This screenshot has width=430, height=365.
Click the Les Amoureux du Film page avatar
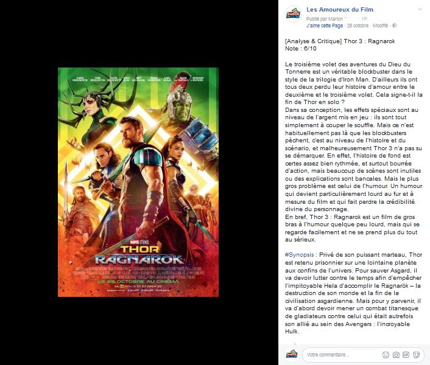tap(293, 14)
